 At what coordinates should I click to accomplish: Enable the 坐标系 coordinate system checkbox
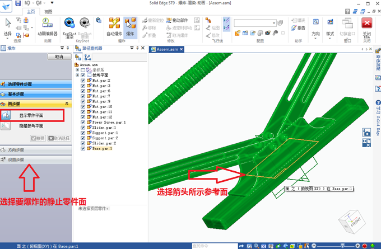pyautogui.click(x=83, y=70)
